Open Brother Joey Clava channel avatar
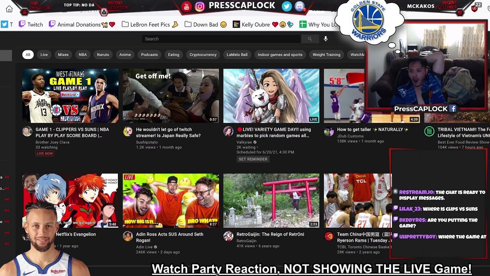Screen dimensions: 490x276 [x=27, y=131]
